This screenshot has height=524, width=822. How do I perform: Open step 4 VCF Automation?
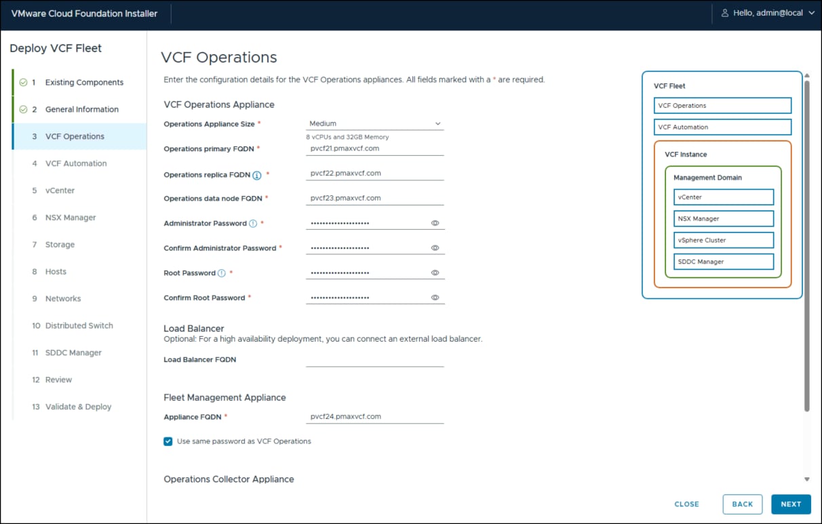click(79, 163)
